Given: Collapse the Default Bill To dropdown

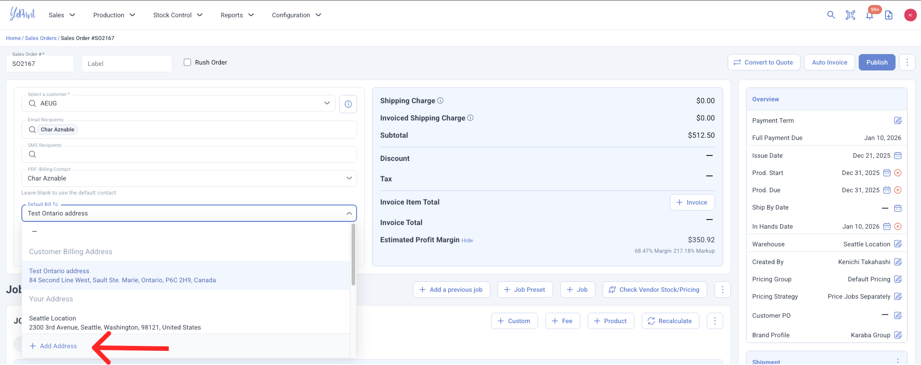Looking at the screenshot, I should point(349,213).
